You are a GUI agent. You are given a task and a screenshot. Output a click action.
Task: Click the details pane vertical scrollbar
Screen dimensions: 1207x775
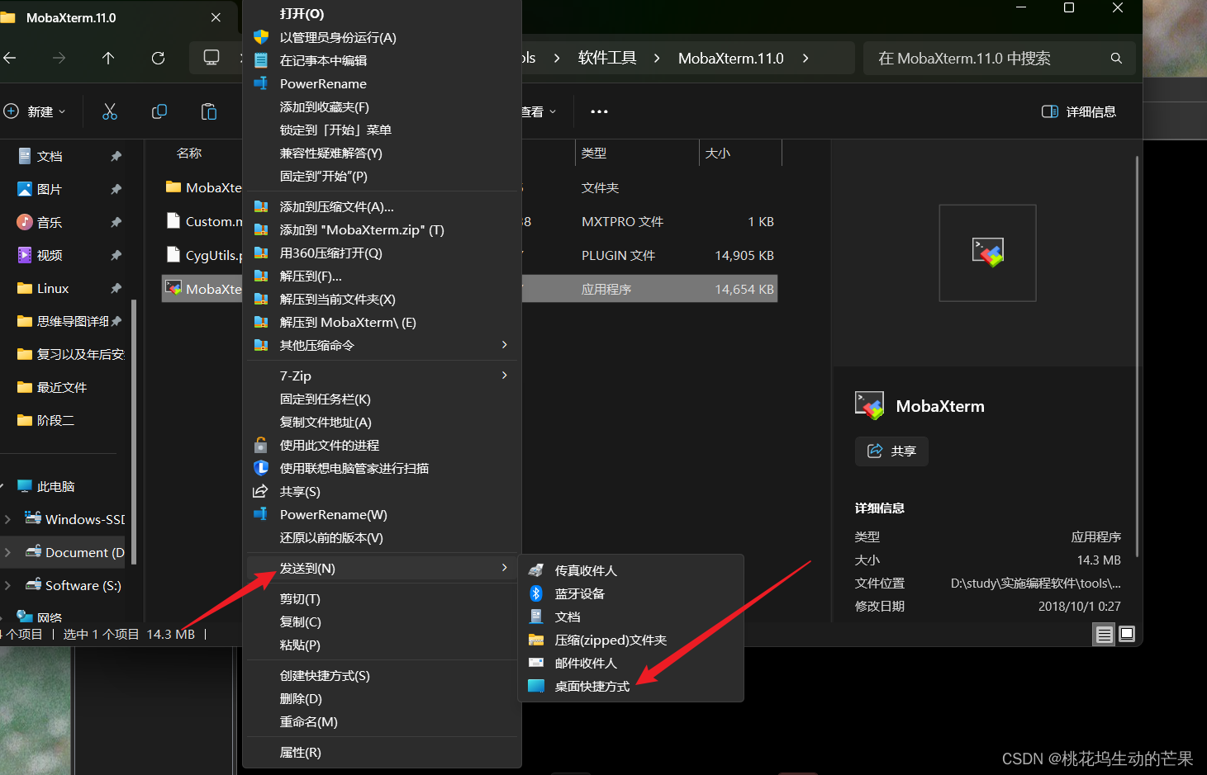[x=1138, y=355]
